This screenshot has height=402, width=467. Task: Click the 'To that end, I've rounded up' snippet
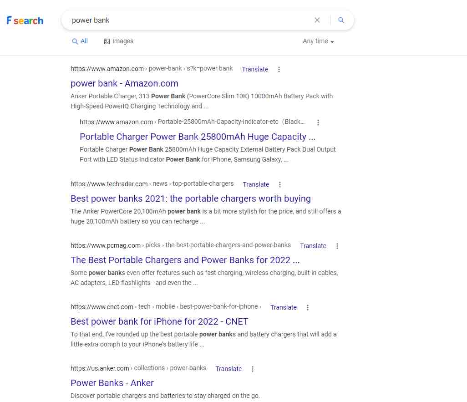(204, 339)
